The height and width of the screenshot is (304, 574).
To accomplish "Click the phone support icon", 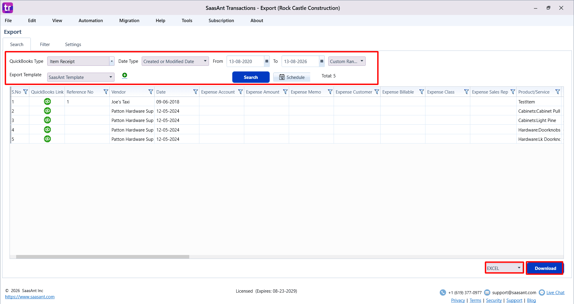I will point(443,292).
